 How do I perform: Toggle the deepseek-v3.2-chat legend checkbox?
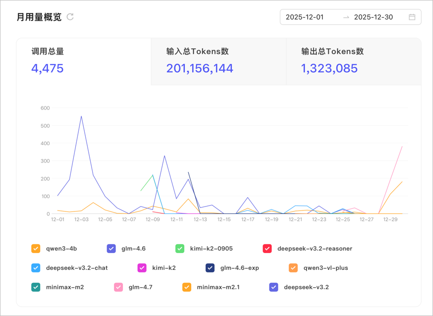coord(36,268)
